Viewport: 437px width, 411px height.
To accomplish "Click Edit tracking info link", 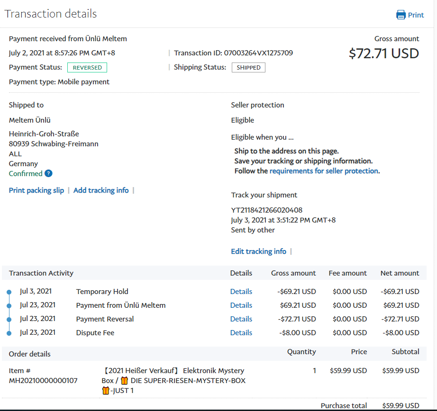I will 258,251.
